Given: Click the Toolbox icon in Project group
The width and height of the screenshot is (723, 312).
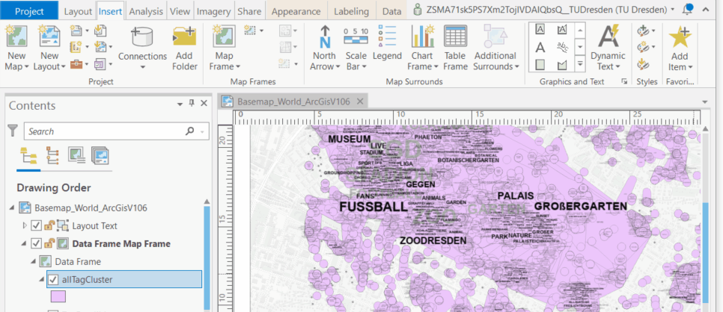Looking at the screenshot, I should (x=76, y=65).
